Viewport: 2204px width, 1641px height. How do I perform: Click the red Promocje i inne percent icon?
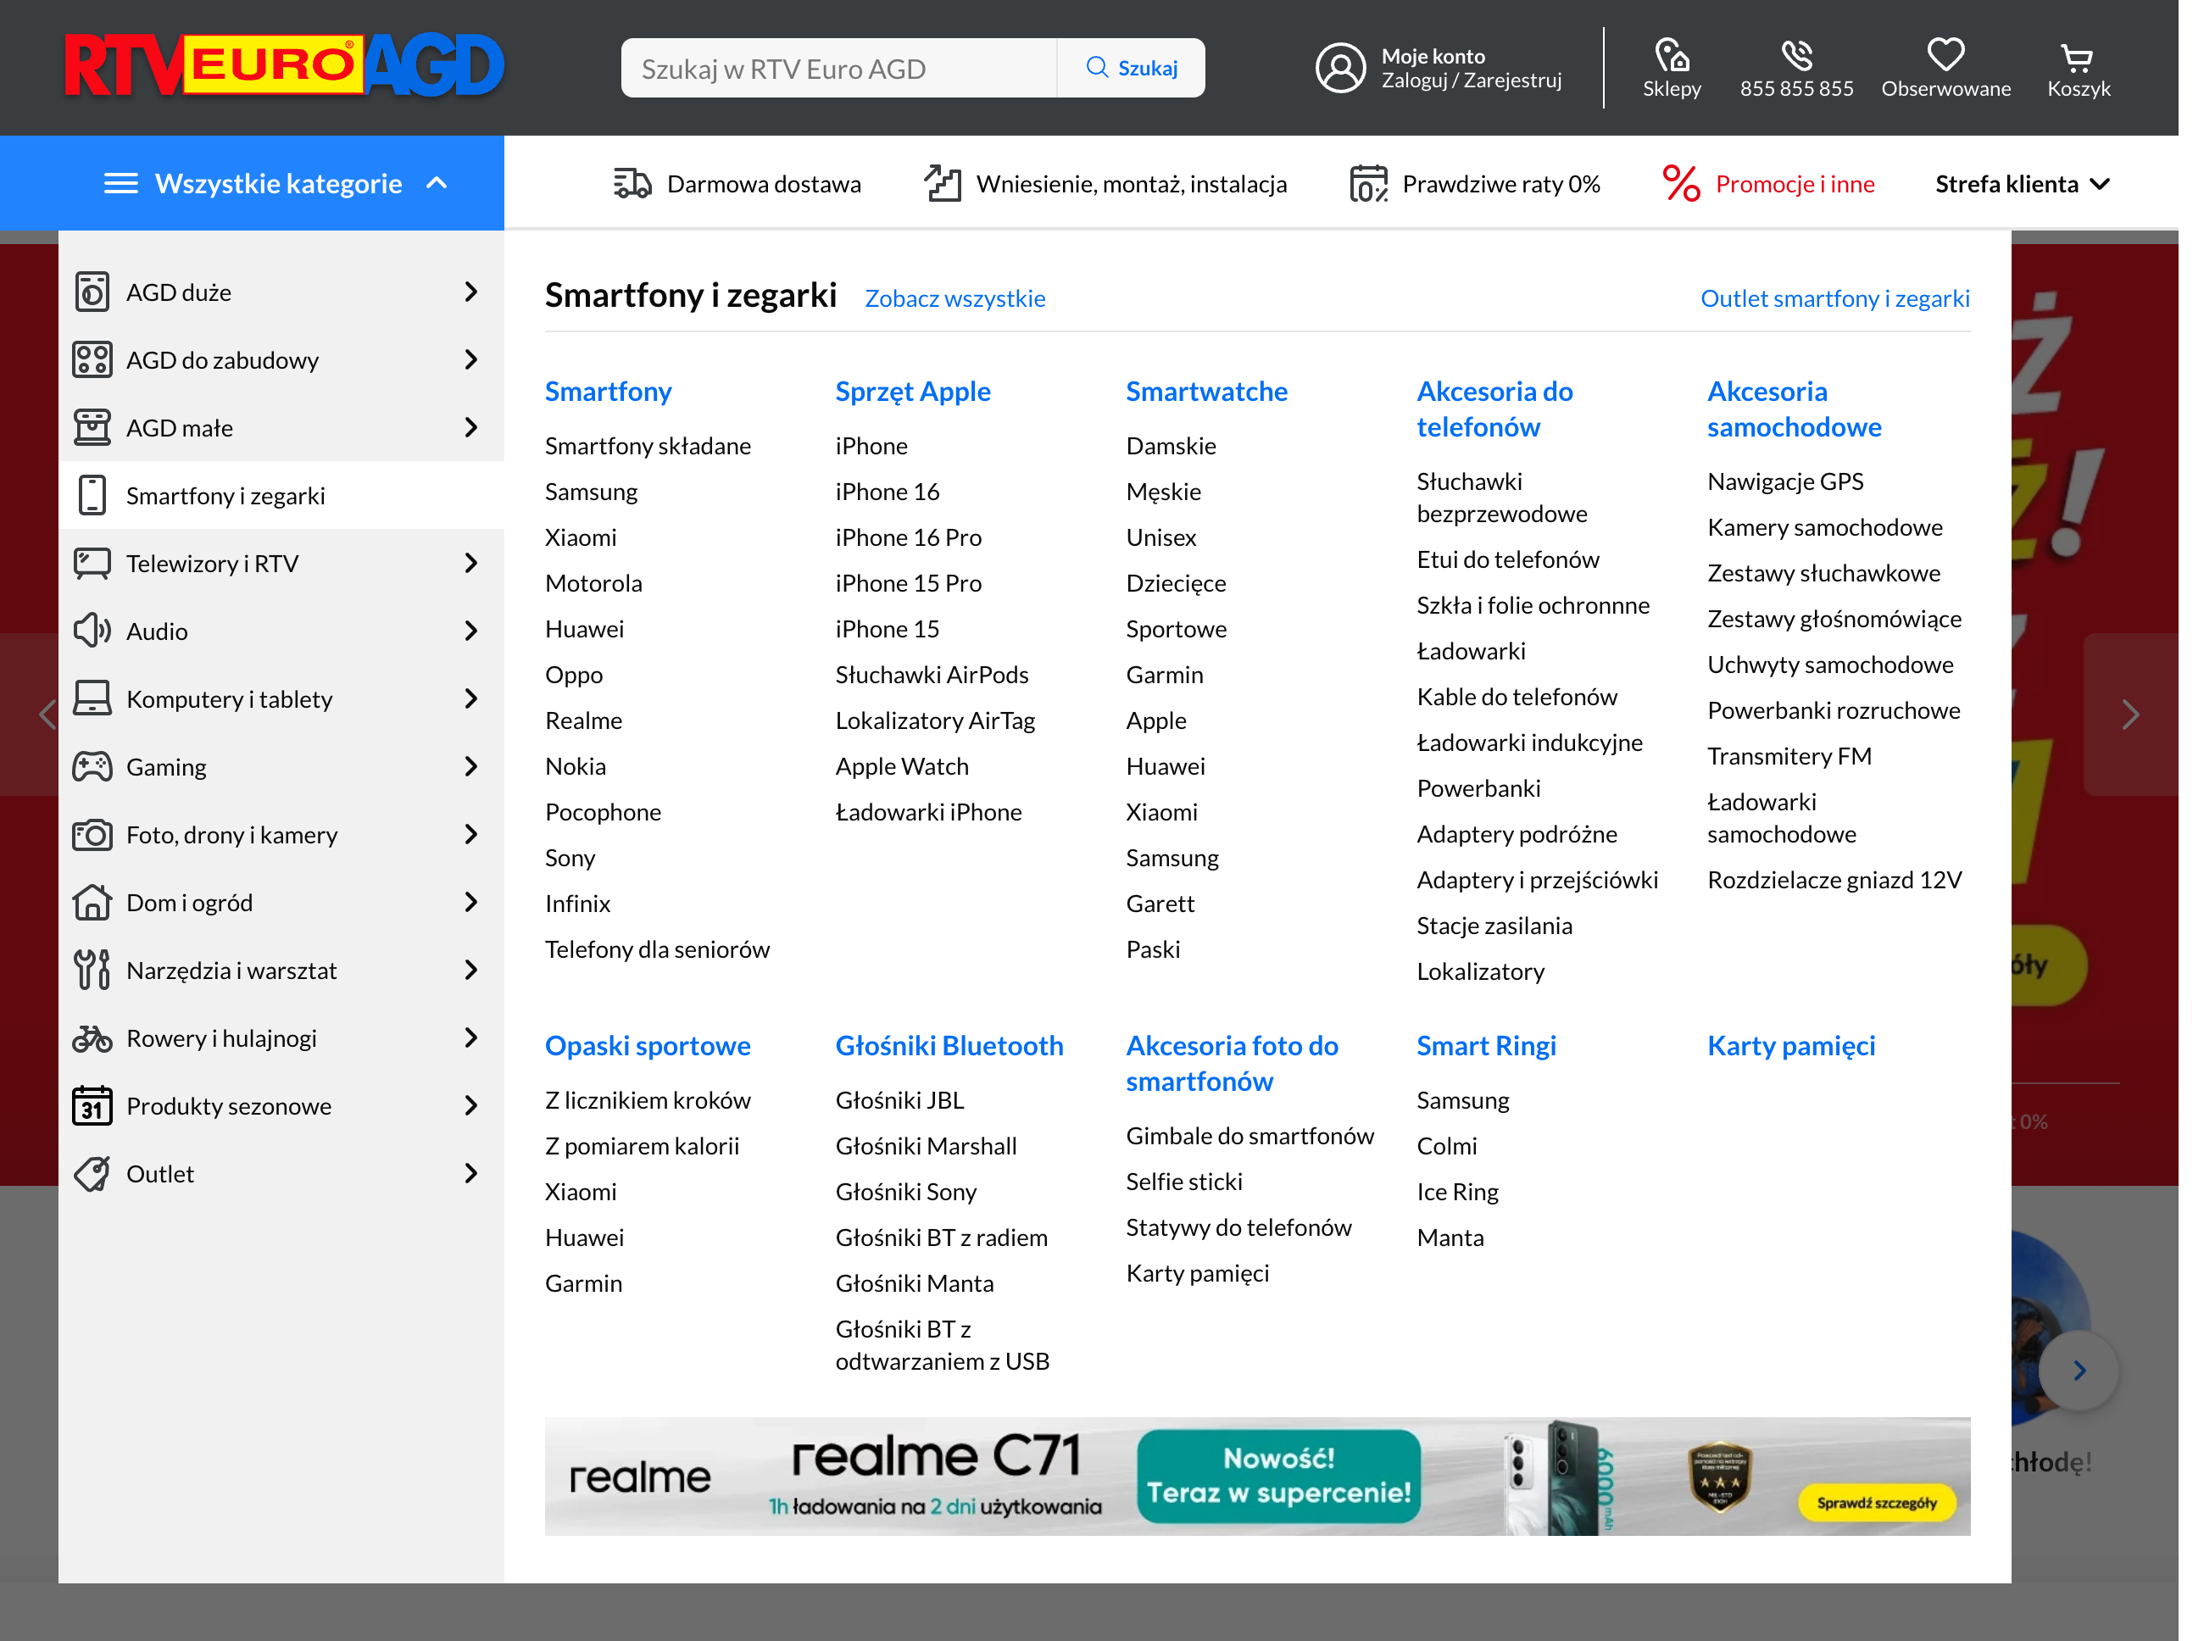click(1681, 183)
